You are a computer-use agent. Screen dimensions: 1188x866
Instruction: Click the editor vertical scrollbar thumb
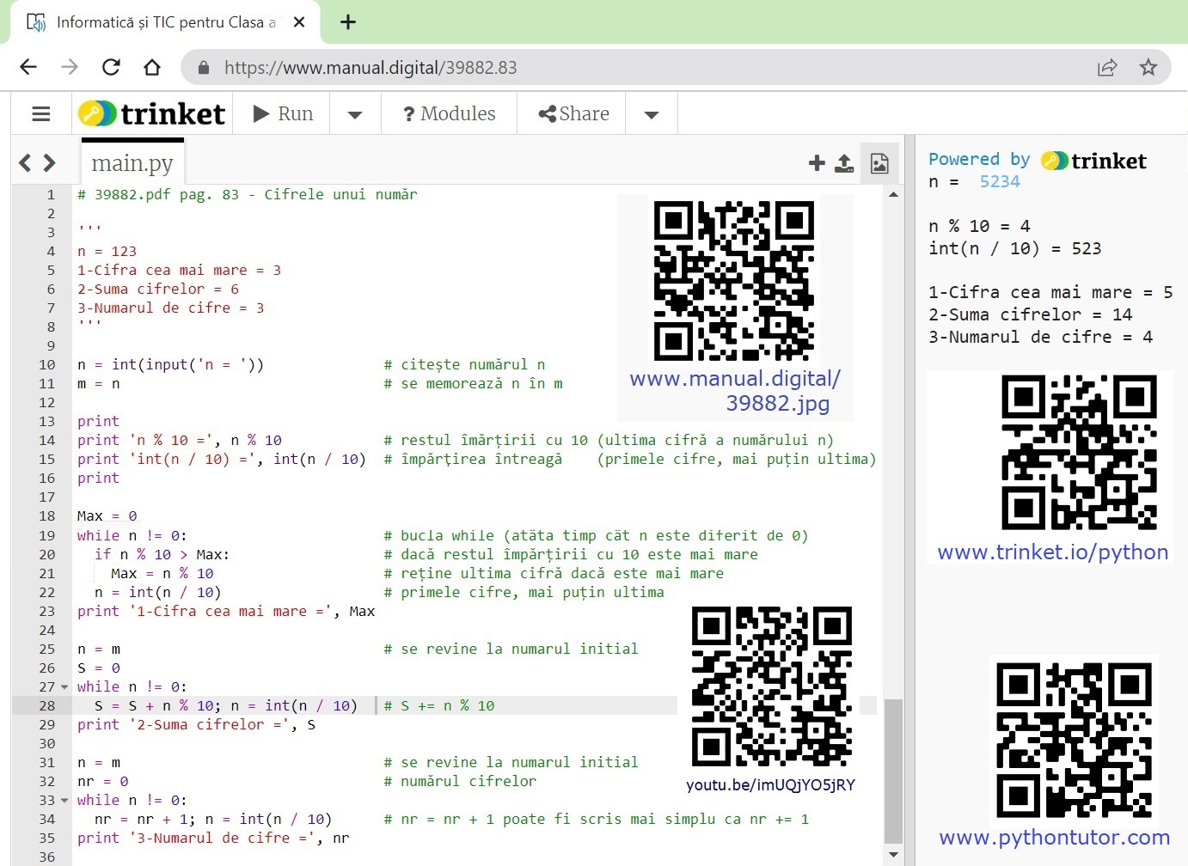click(x=893, y=771)
